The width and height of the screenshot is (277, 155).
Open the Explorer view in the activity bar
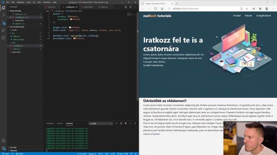pyautogui.click(x=3, y=8)
